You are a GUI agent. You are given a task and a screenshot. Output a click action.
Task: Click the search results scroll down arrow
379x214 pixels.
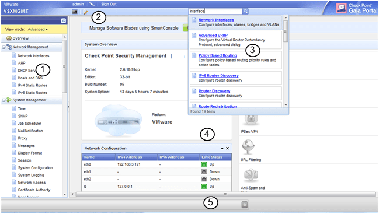pos(286,105)
